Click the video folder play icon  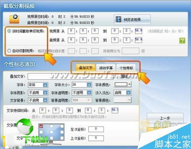coord(14,19)
